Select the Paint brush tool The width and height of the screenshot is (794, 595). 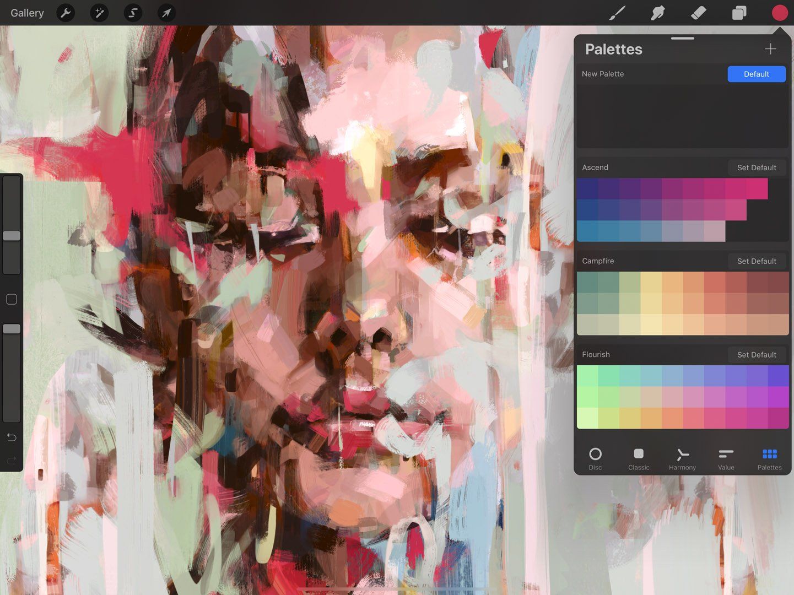coord(617,13)
